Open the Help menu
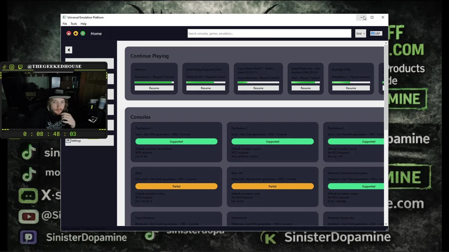The width and height of the screenshot is (449, 252). click(83, 24)
